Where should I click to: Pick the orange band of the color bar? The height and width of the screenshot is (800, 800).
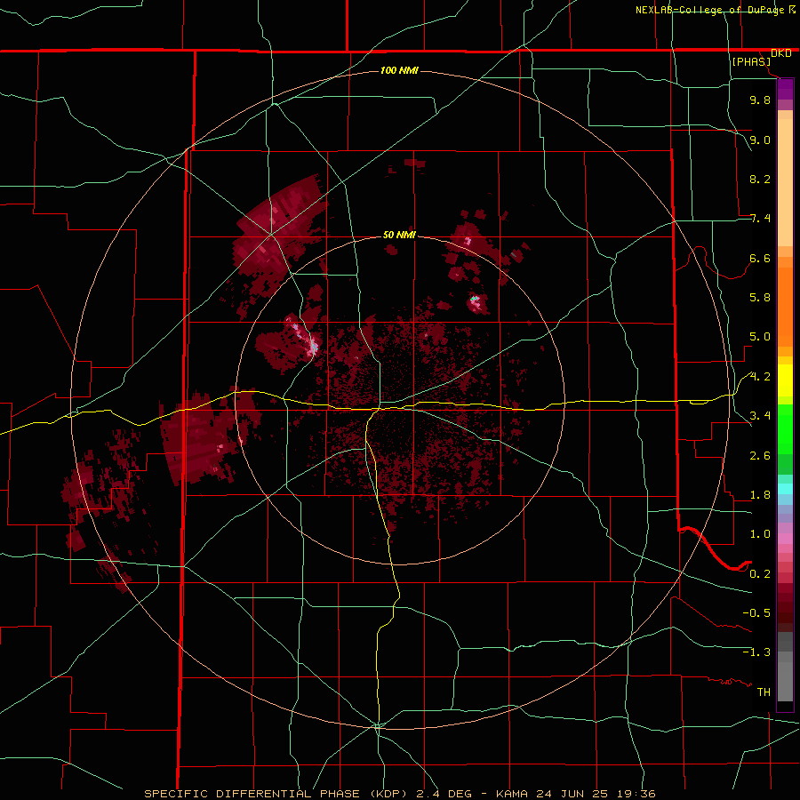pos(785,308)
